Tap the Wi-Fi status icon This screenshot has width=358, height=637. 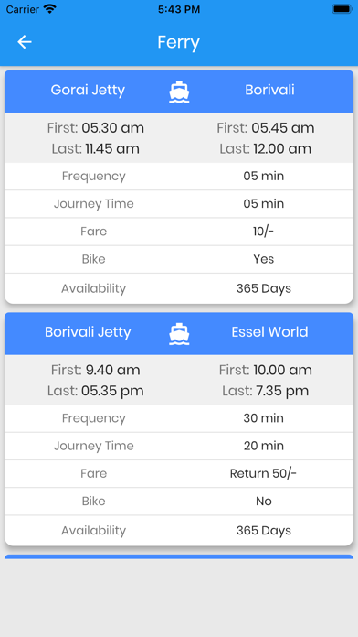point(50,9)
